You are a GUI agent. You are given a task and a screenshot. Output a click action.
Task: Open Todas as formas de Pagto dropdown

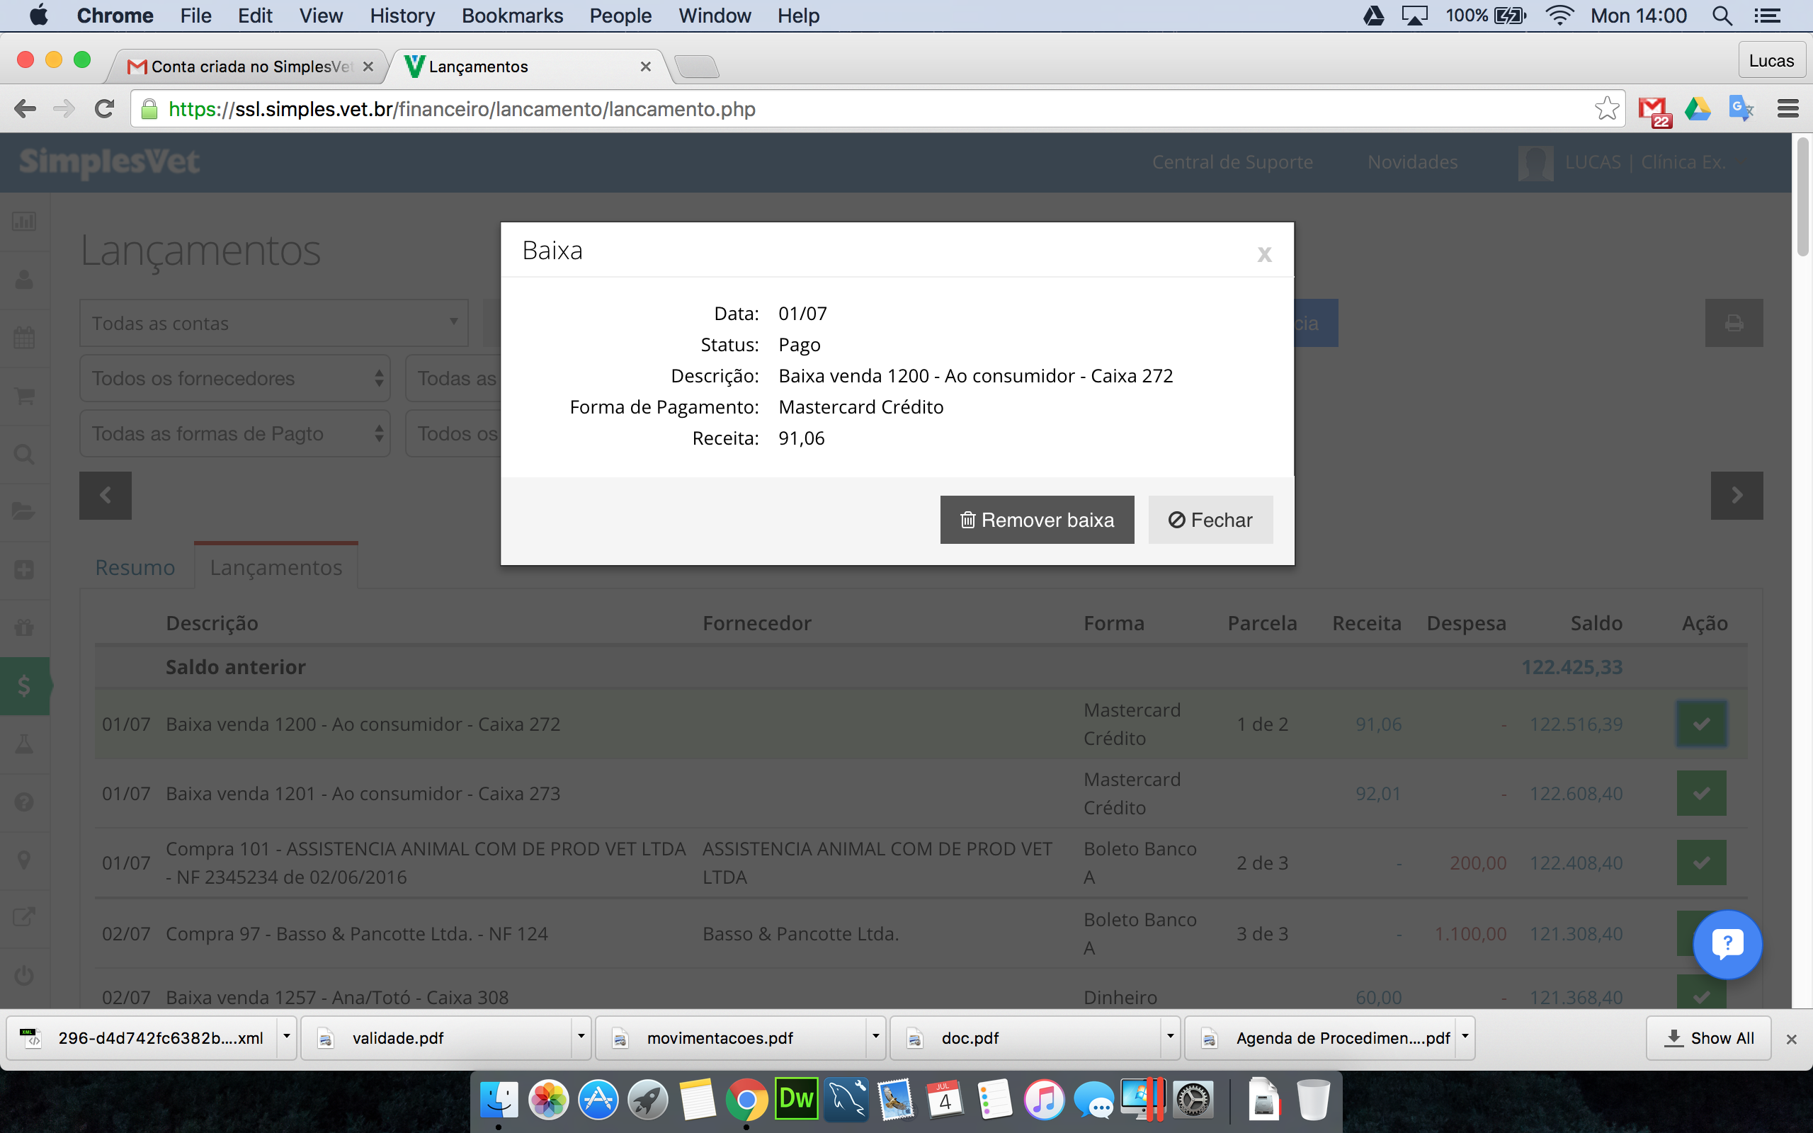click(x=235, y=433)
